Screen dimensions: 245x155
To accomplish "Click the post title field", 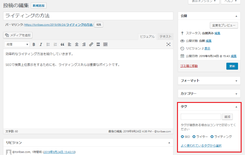I will pos(88,16).
